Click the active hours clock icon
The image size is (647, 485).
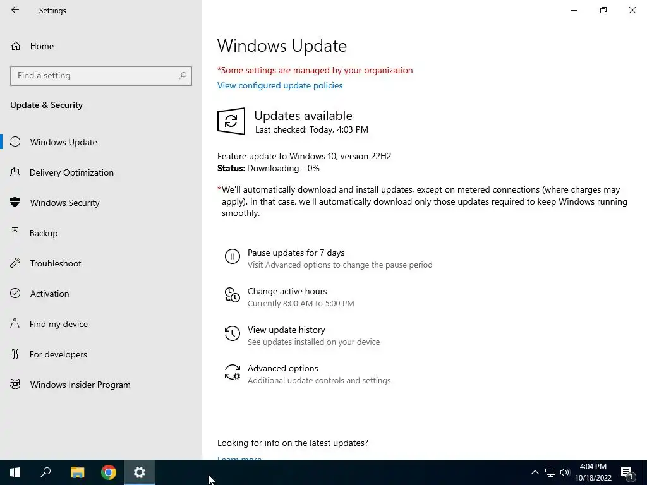pos(233,296)
